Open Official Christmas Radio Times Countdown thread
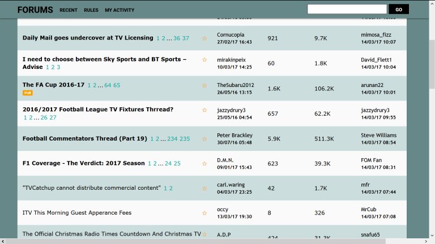 pos(112,234)
